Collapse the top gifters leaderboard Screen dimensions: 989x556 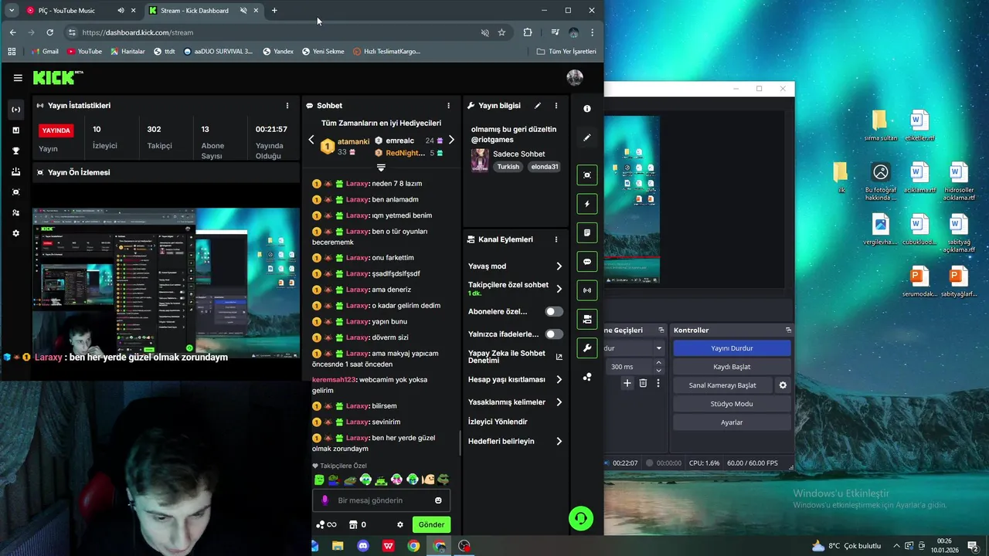click(x=381, y=168)
